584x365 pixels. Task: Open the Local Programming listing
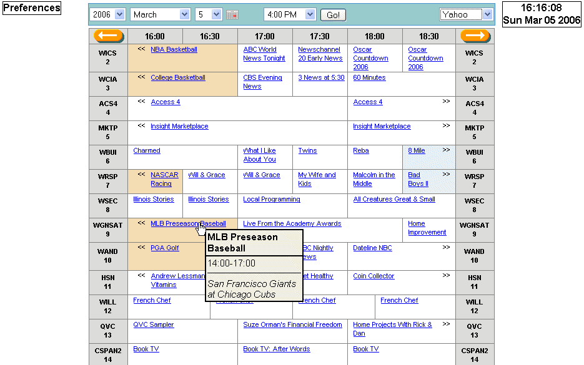[x=272, y=200]
